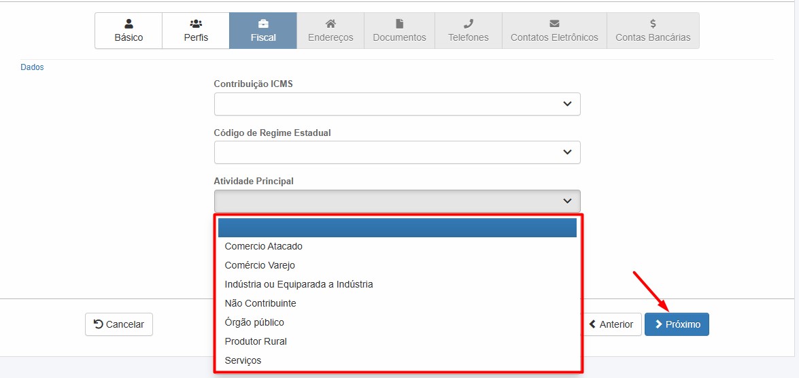Select Produtor Rural in the list
799x378 pixels.
256,341
